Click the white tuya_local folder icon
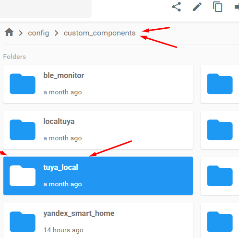This screenshot has width=239, height=238. [x=23, y=176]
